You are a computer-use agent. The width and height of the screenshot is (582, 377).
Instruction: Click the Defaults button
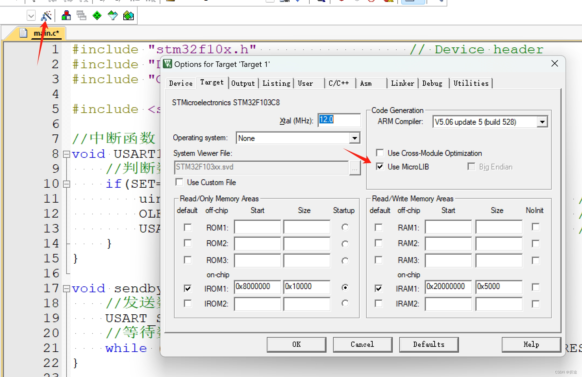click(x=428, y=345)
